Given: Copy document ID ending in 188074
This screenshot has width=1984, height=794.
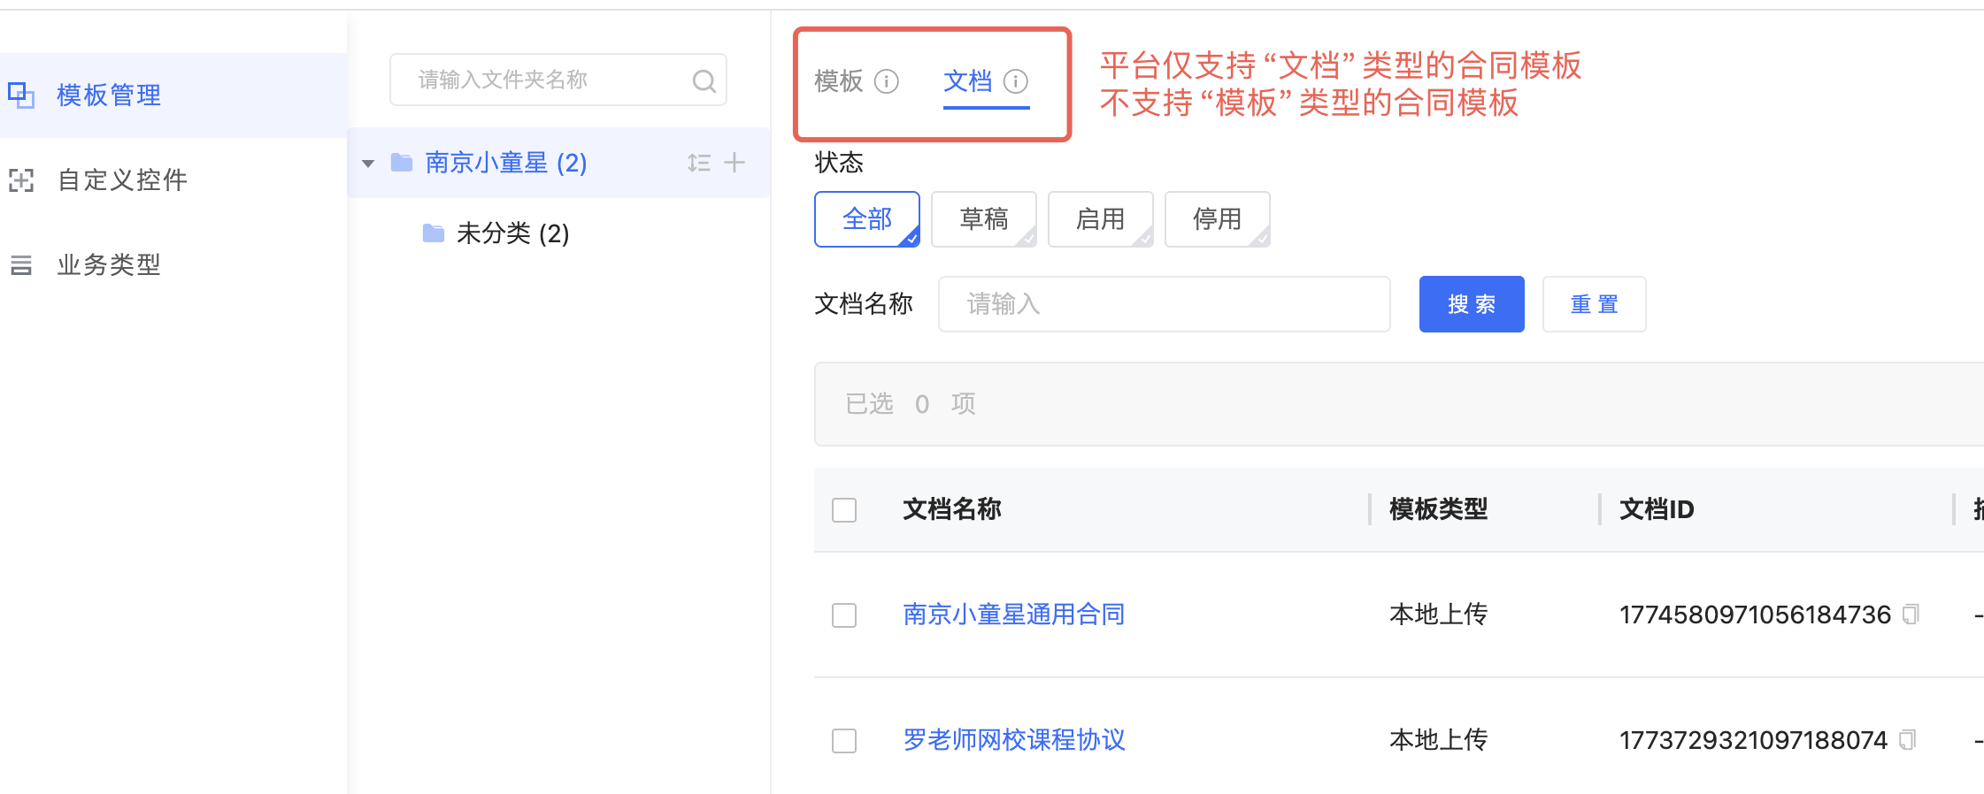Looking at the screenshot, I should 1908,740.
